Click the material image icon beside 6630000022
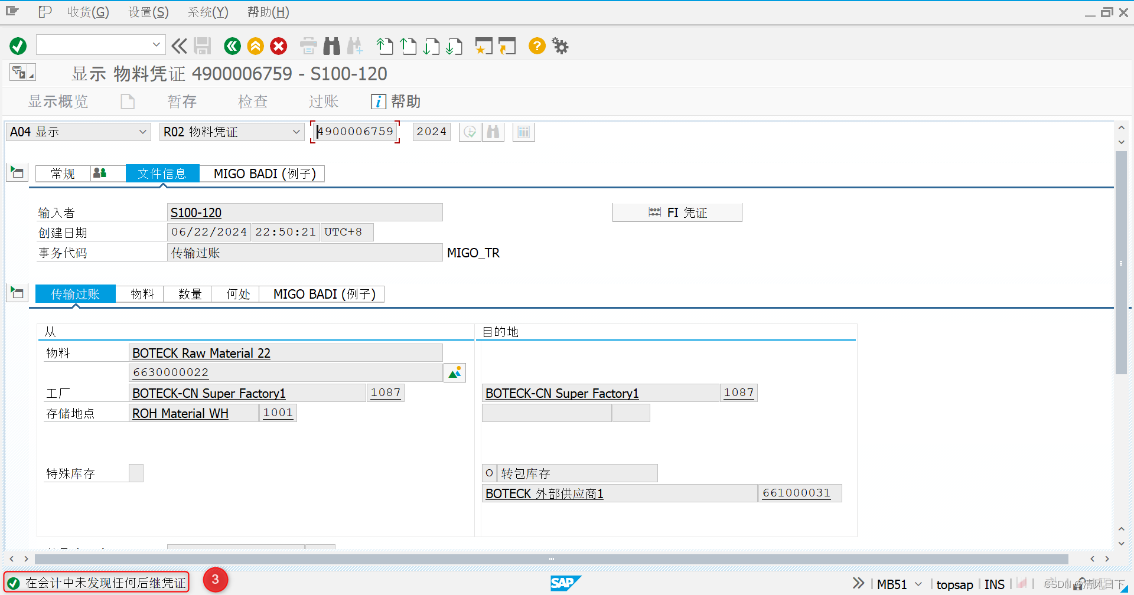1134x595 pixels. [455, 372]
